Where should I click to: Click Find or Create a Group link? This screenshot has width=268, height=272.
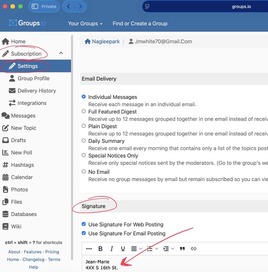click(x=140, y=24)
